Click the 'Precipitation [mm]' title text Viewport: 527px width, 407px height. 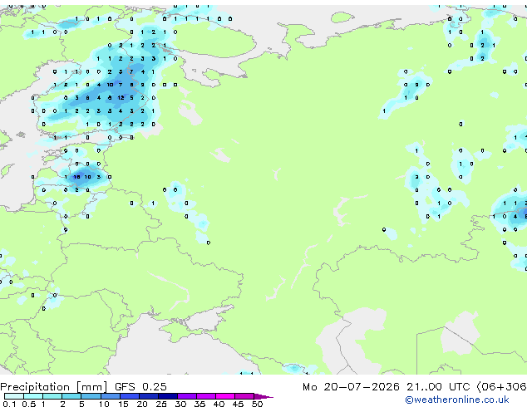[54, 387]
